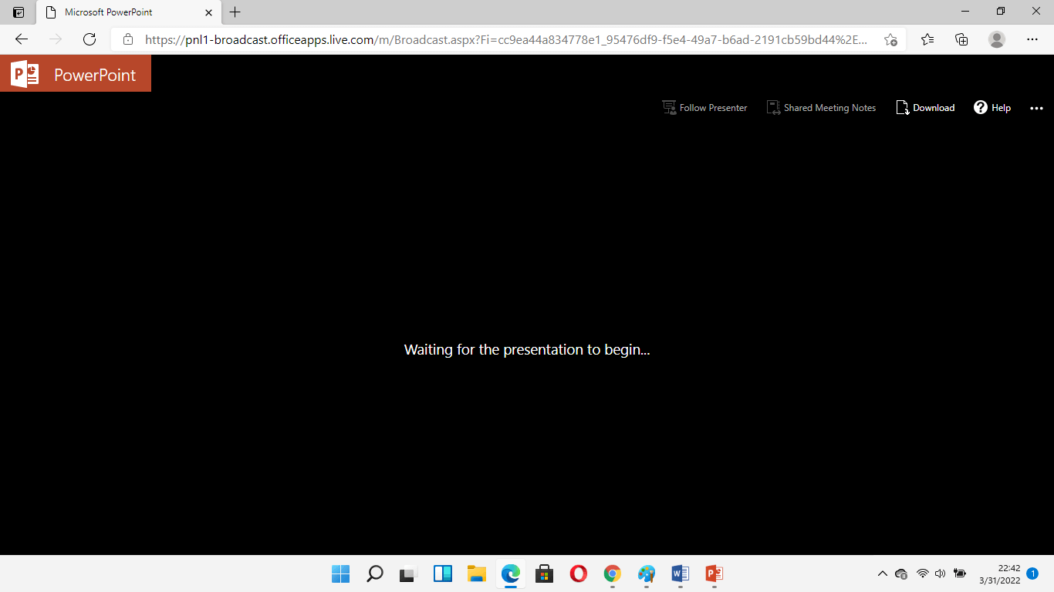Download the presentation file
Viewport: 1054px width, 592px height.
tap(925, 108)
